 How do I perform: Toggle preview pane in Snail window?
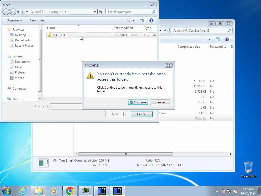(x=218, y=39)
